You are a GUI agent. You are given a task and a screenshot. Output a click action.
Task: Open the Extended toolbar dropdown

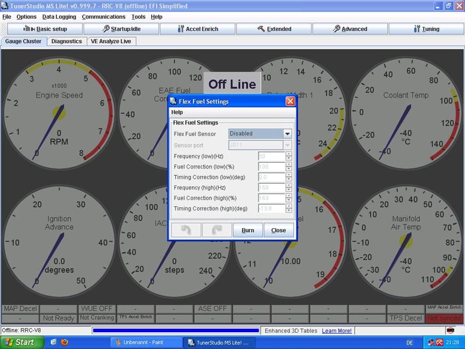[x=274, y=29]
